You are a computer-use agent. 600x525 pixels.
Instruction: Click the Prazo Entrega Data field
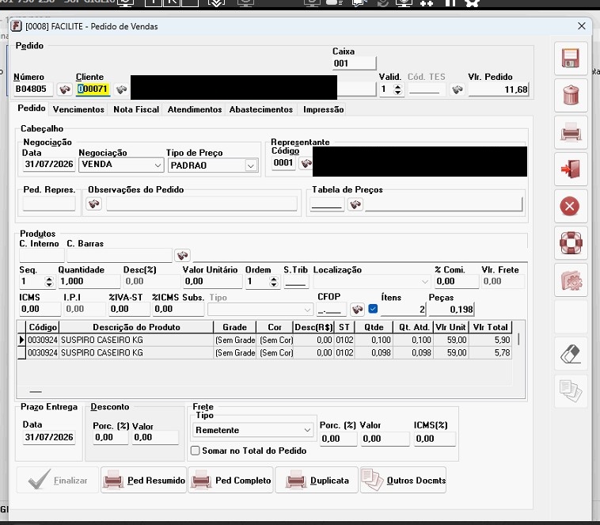pos(48,437)
